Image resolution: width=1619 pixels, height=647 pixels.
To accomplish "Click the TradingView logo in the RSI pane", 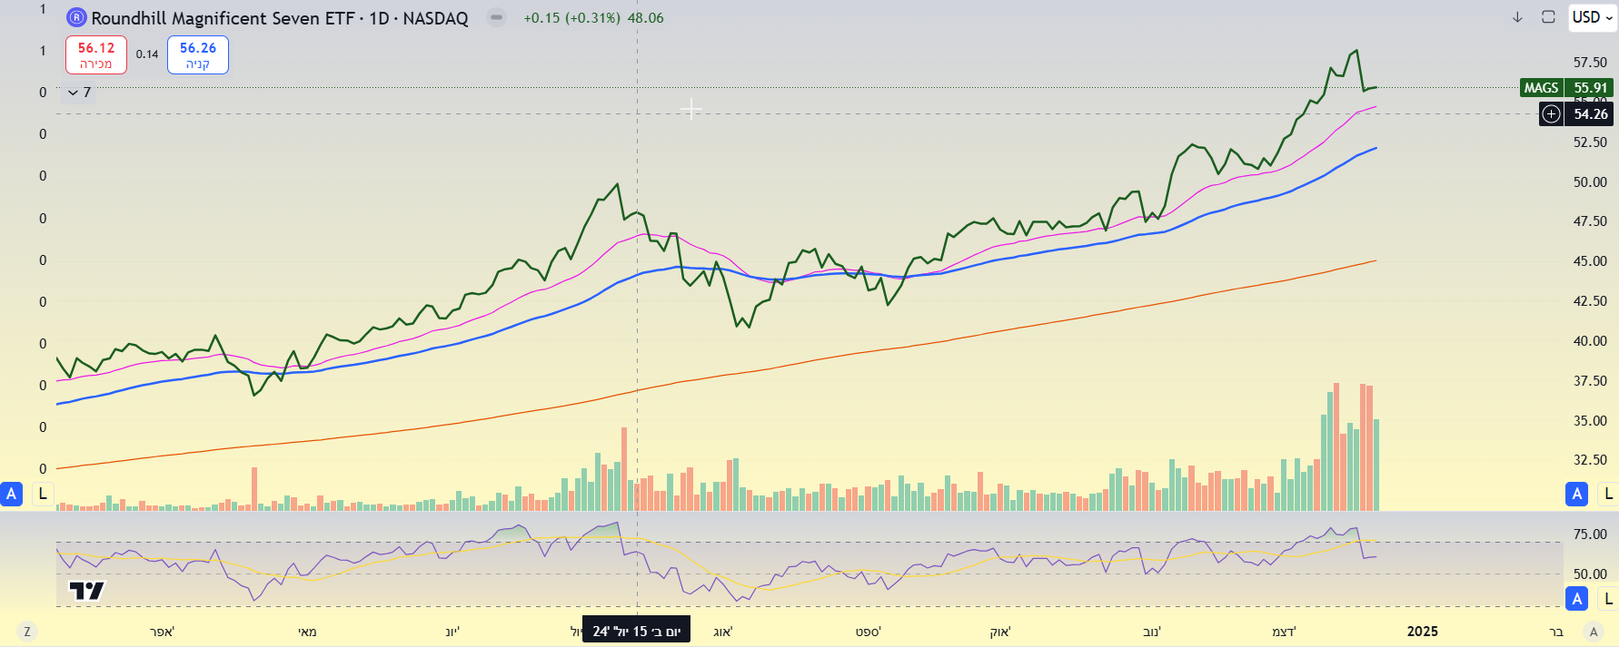I will pos(87,591).
